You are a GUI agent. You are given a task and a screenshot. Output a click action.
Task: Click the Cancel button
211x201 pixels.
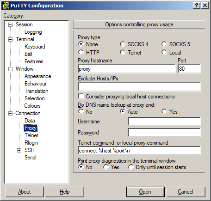[x=186, y=192]
